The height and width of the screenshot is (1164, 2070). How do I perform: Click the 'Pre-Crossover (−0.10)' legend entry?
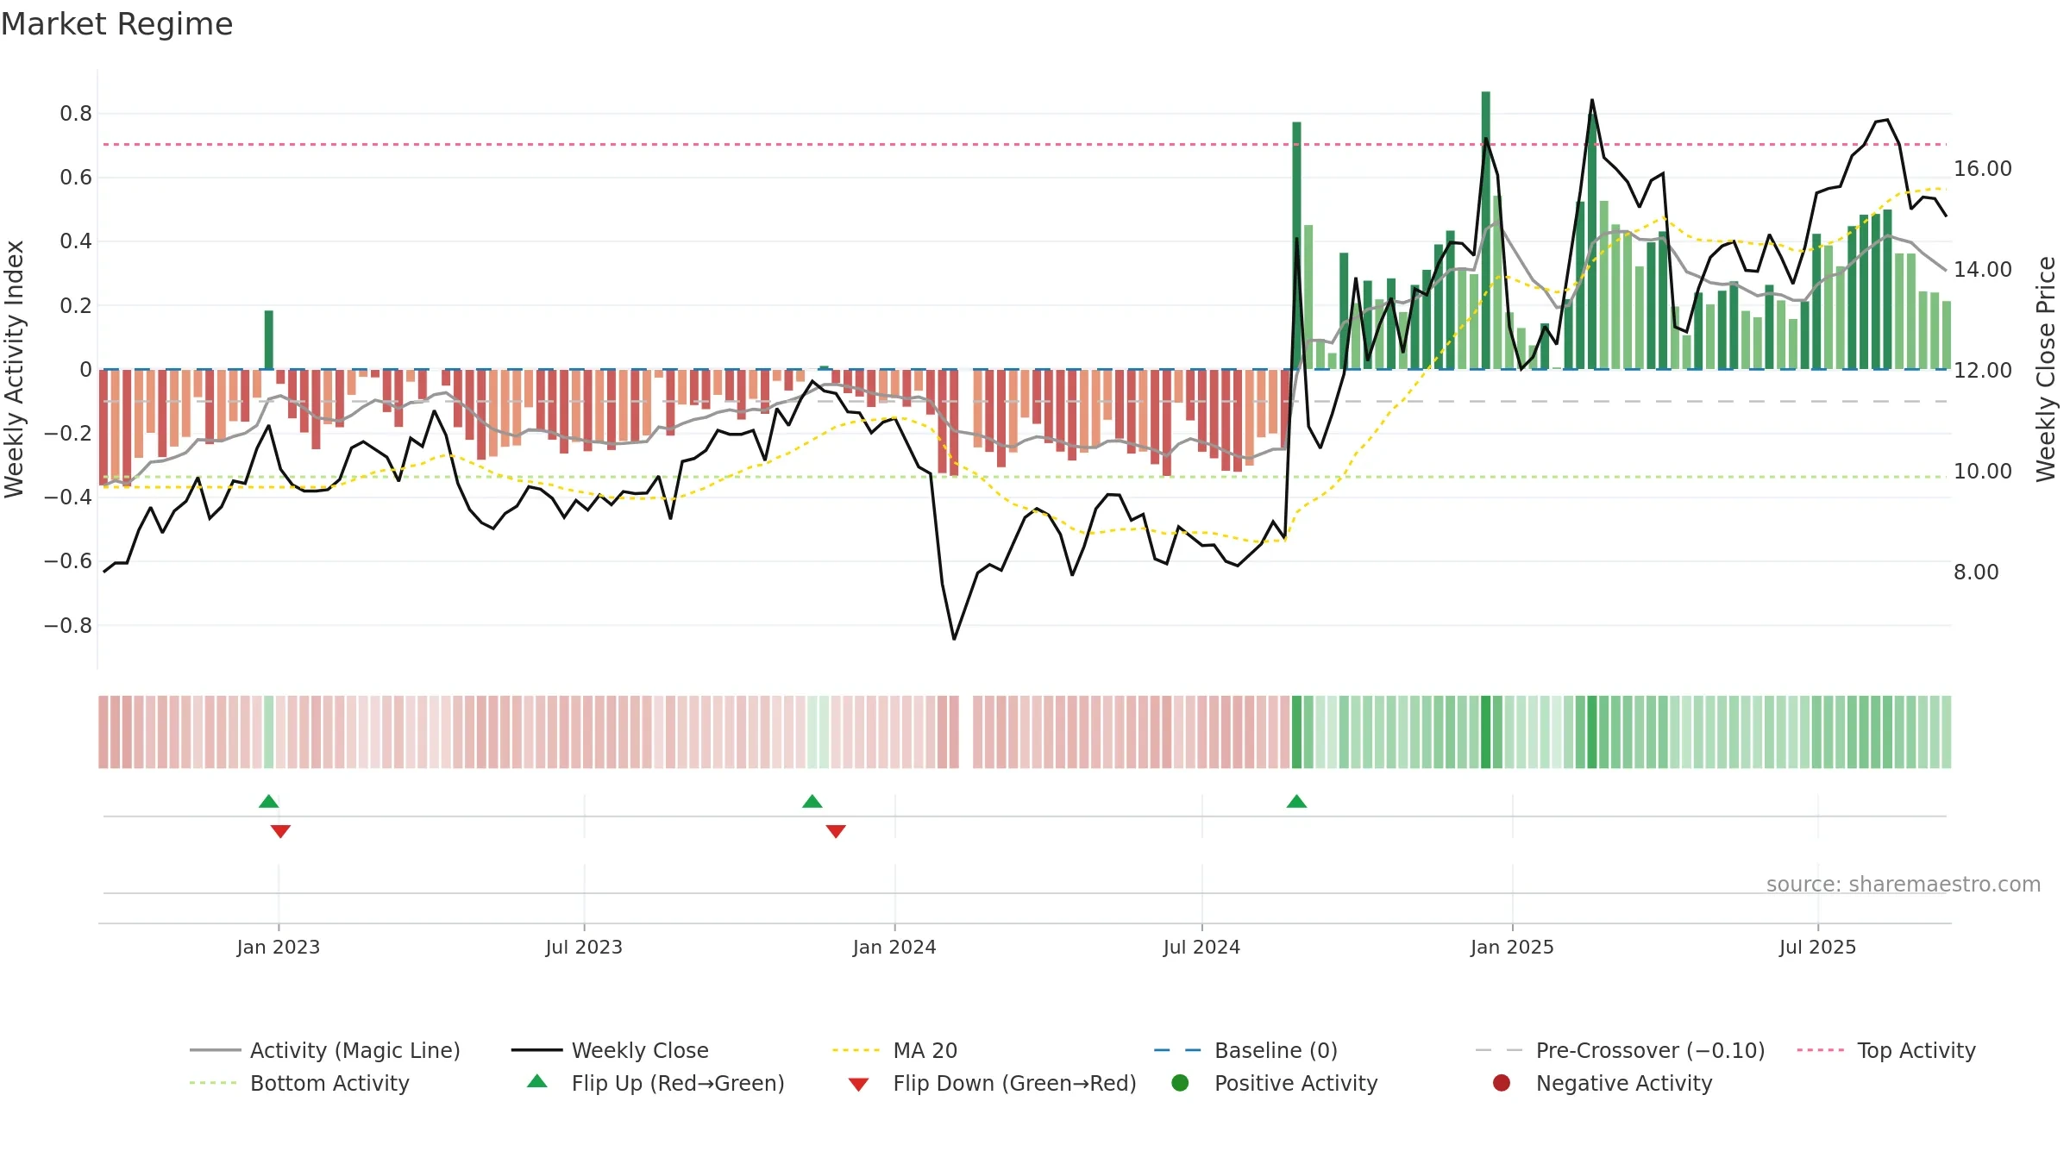click(1620, 1050)
